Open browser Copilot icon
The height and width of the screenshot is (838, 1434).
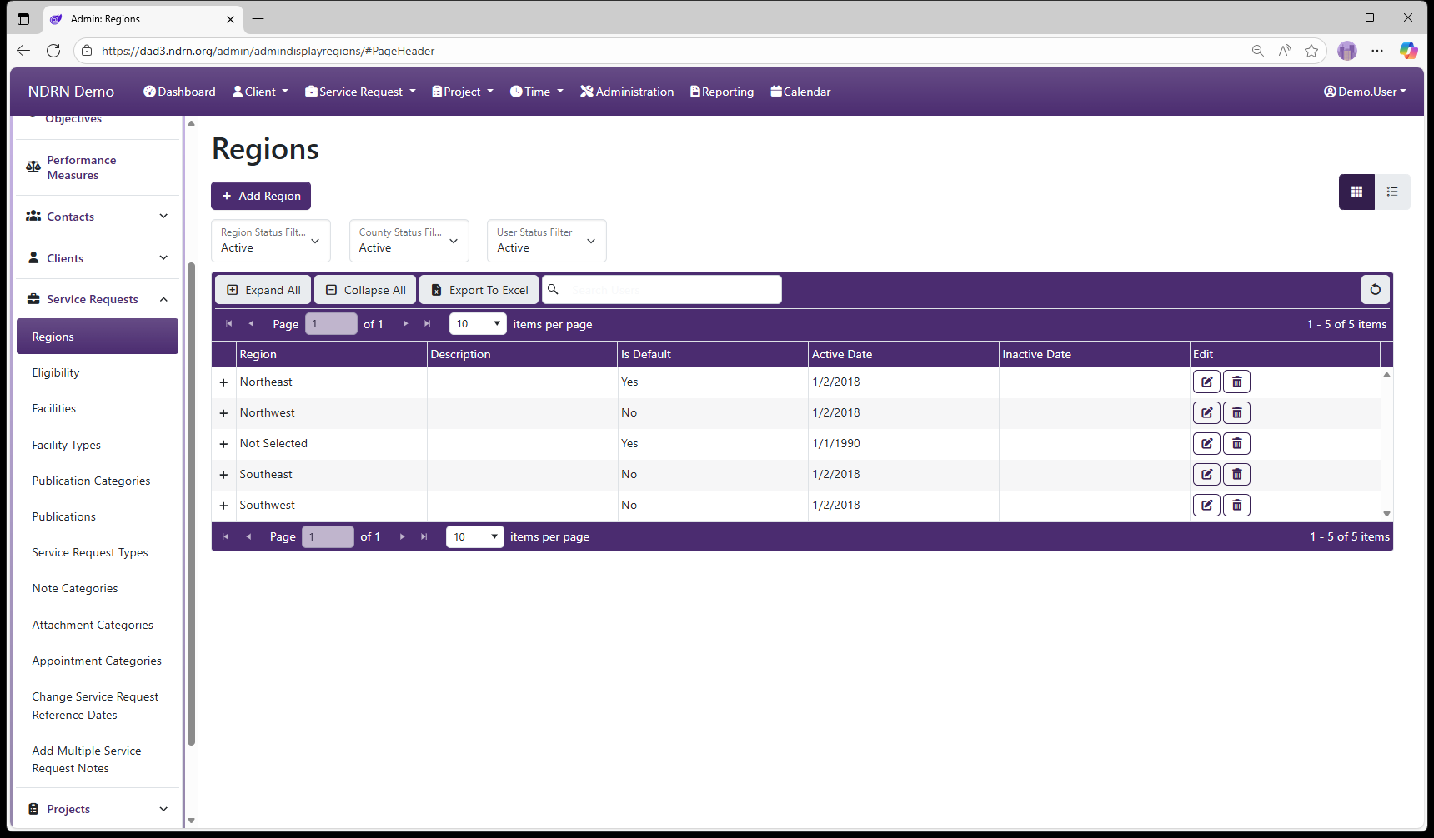click(x=1408, y=51)
